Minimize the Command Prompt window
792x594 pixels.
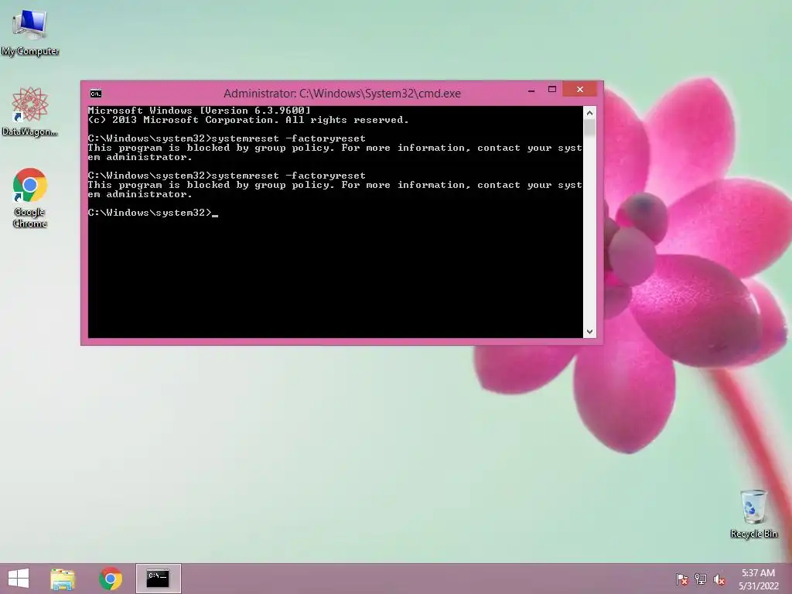pos(531,90)
